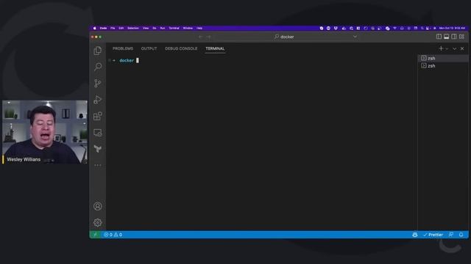471x264 pixels.
Task: Click the Spotlight search icon in menu bar
Action: 422,28
